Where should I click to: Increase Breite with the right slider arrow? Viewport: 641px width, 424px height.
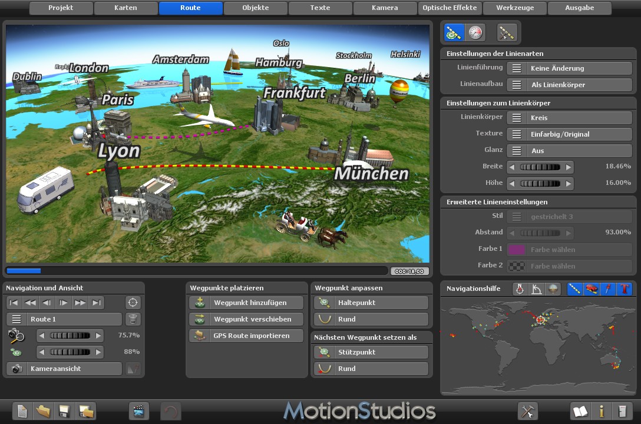(569, 166)
